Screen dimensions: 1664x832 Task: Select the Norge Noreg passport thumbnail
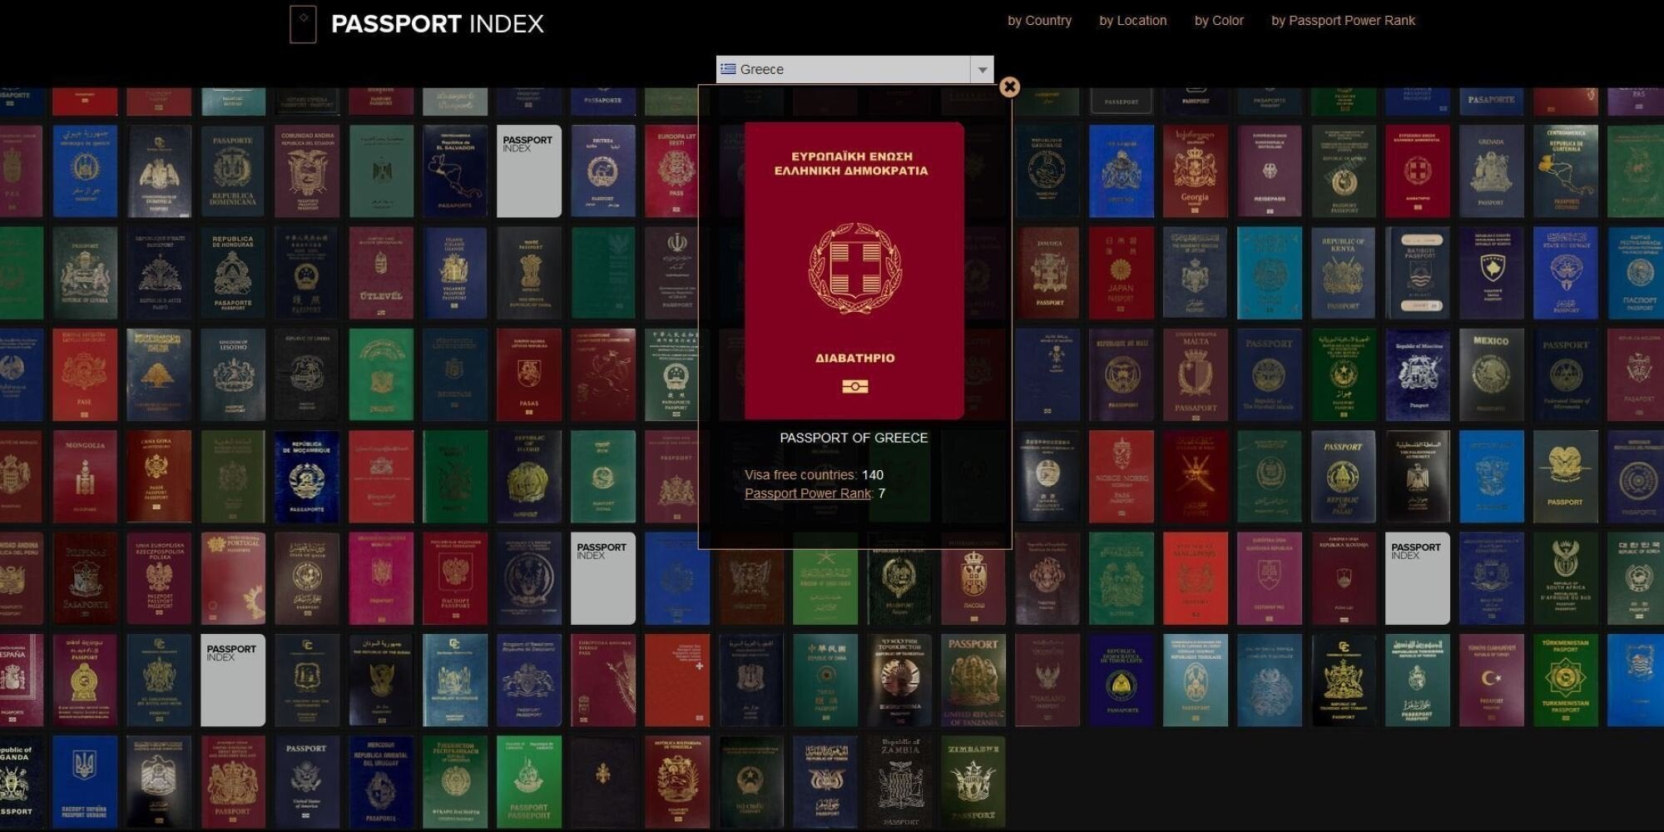pos(1121,477)
